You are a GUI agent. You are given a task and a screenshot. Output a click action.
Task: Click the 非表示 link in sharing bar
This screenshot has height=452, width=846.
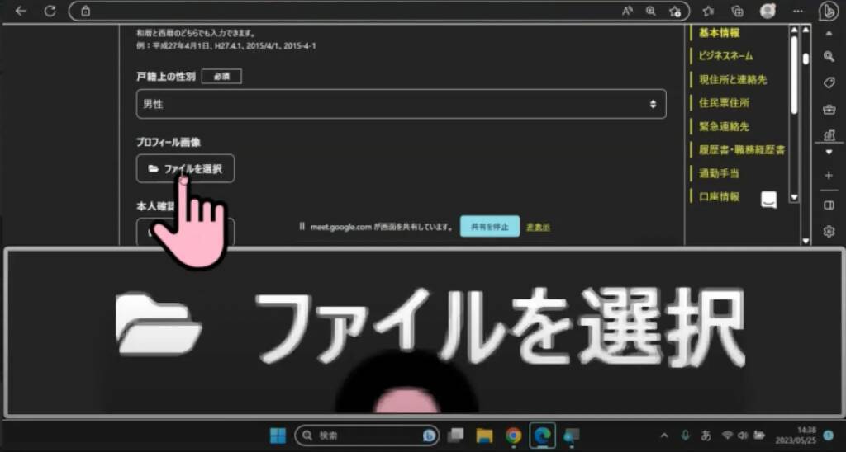(x=538, y=227)
